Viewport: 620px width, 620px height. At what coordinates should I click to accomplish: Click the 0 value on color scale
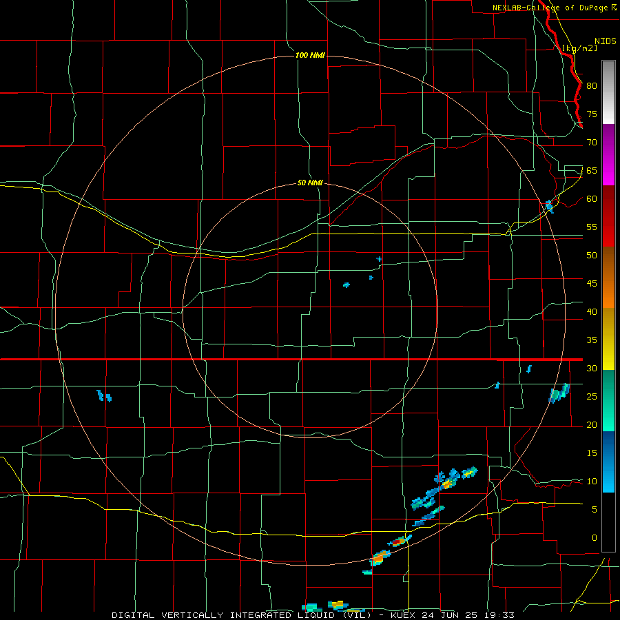click(595, 538)
